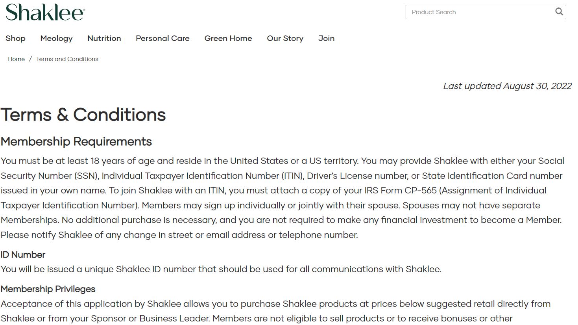Image resolution: width=578 pixels, height=325 pixels.
Task: Click the unique Shaklee ID number sentence
Action: click(221, 269)
